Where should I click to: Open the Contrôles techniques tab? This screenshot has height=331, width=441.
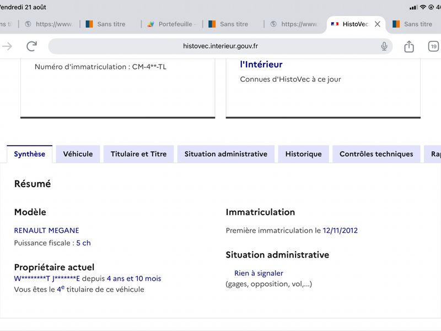[377, 154]
